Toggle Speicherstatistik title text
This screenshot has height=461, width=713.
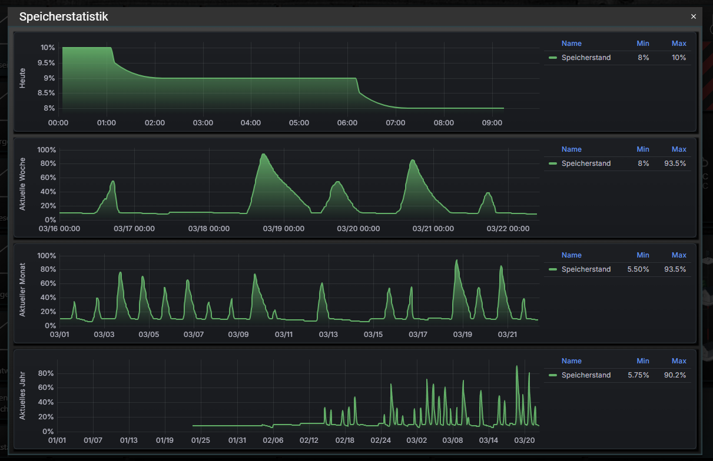tap(64, 16)
